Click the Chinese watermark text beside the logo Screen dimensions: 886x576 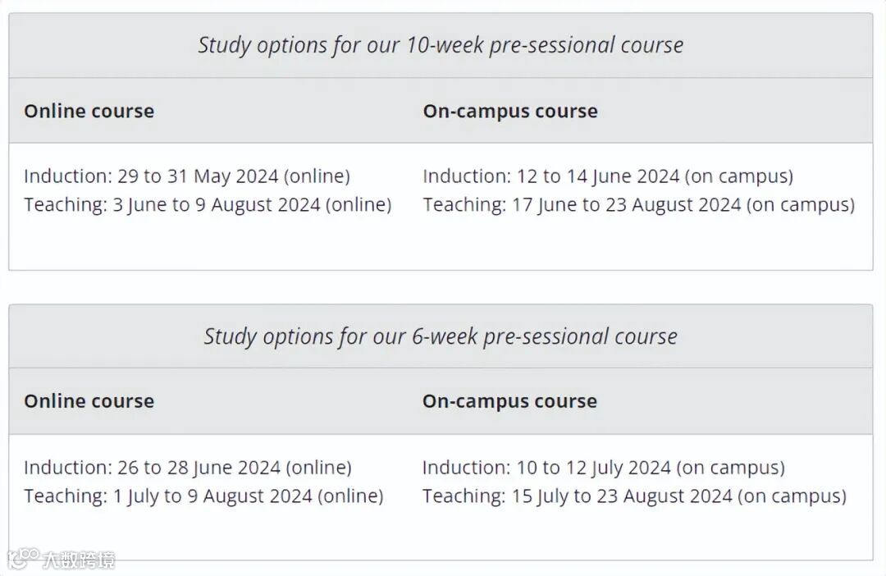coord(79,560)
